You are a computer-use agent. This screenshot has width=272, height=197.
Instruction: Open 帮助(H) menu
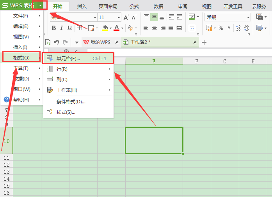pos(22,99)
